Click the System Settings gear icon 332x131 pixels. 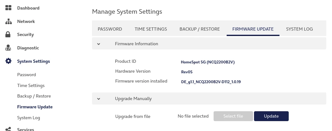coord(9,61)
